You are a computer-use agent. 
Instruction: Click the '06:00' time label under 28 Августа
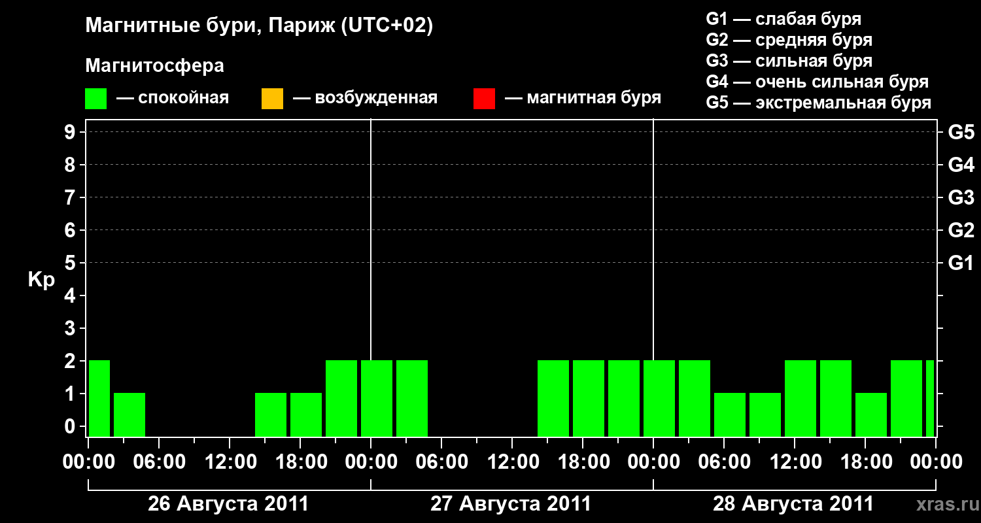[x=724, y=462]
